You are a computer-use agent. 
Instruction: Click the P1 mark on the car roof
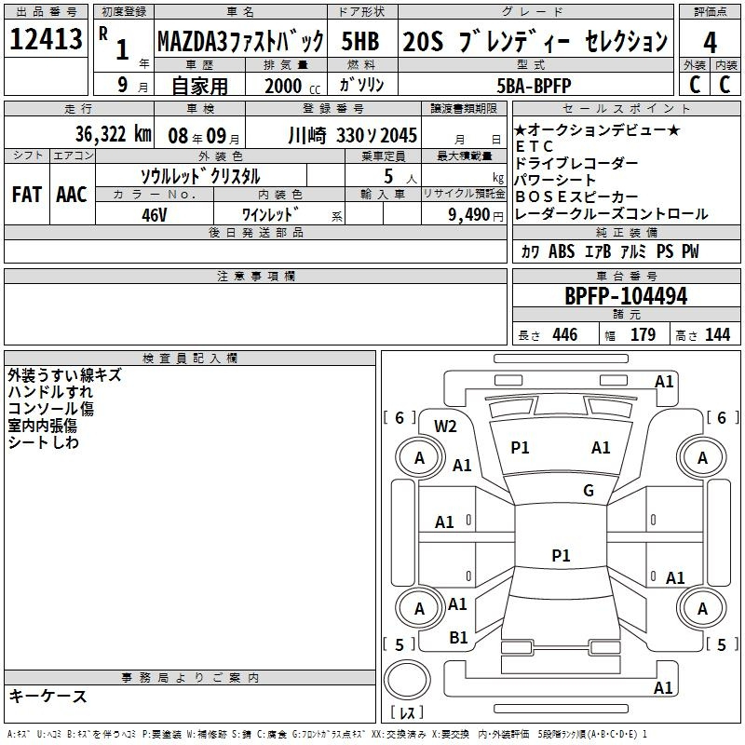pyautogui.click(x=561, y=556)
